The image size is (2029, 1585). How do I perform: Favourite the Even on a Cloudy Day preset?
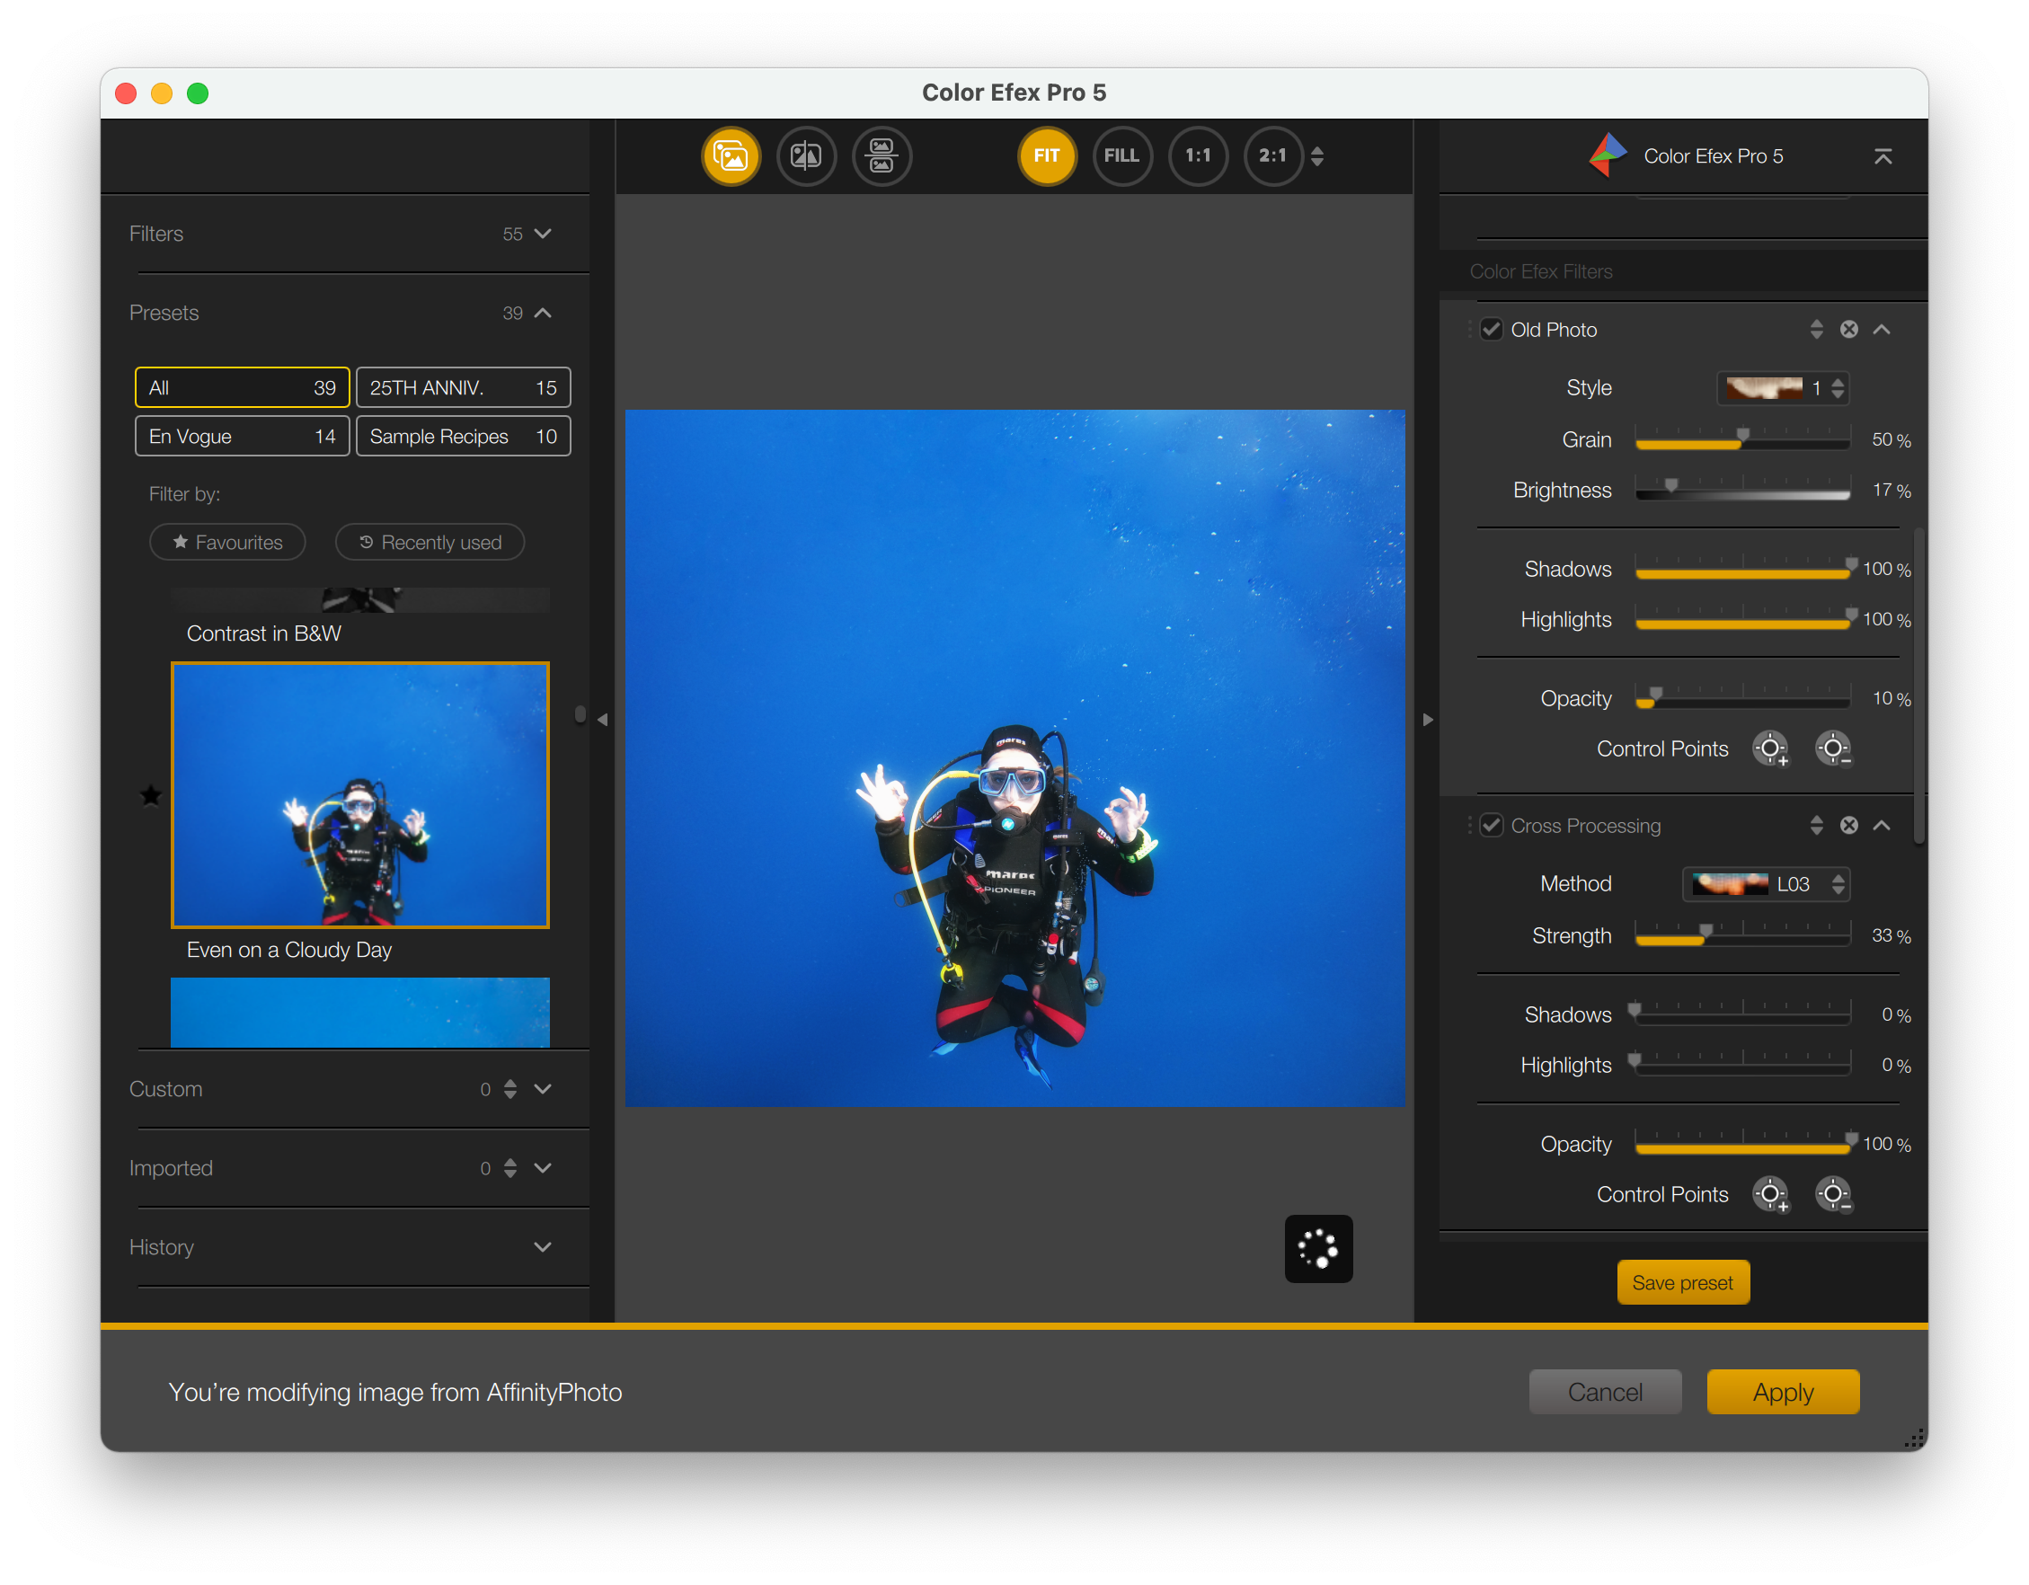150,795
